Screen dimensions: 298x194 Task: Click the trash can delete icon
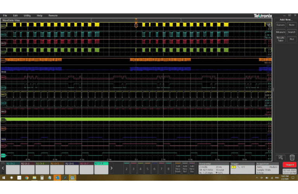pos(292,157)
